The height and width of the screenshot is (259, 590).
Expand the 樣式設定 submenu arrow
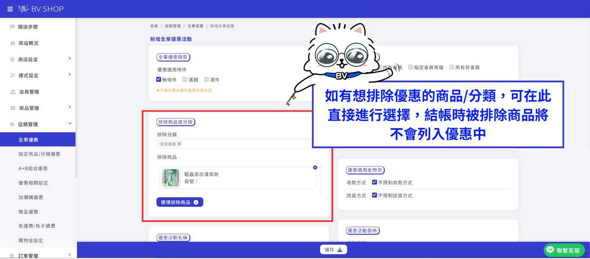click(x=70, y=75)
